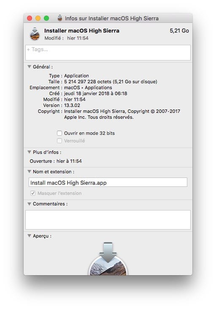Click the Emplacement value macOS • Applications
216x309 pixels.
click(88, 88)
